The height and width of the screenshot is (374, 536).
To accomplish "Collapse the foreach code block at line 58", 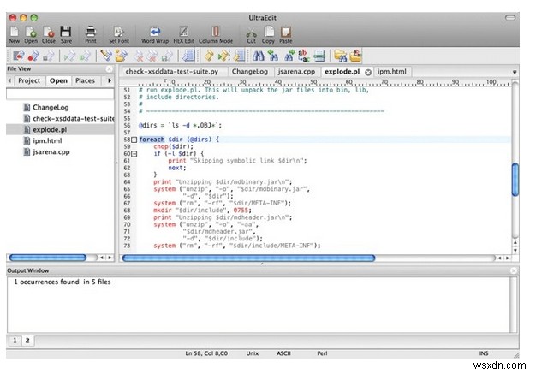I will click(x=134, y=139).
